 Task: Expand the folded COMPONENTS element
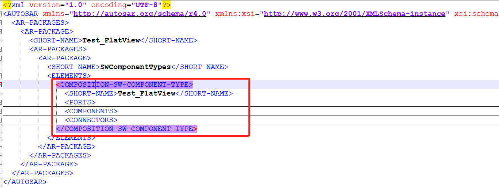[x=1, y=111]
